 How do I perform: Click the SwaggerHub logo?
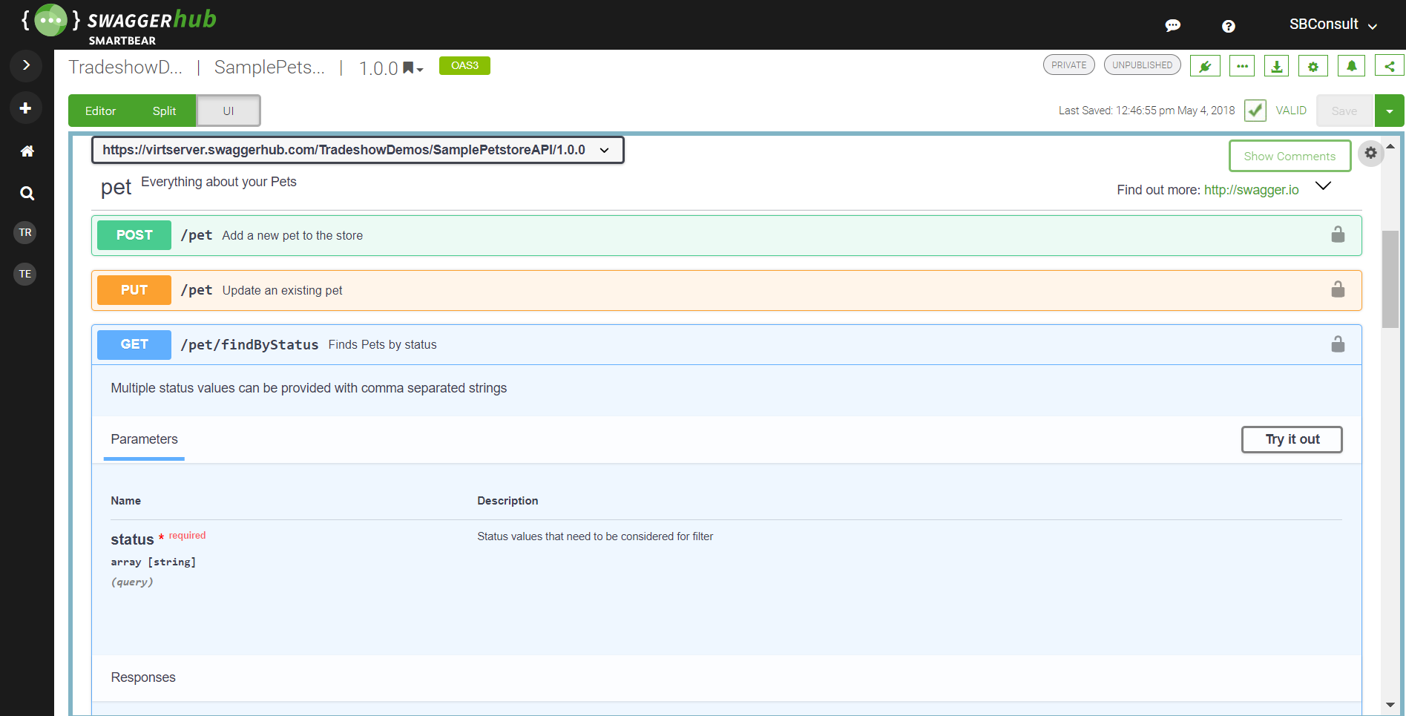pyautogui.click(x=119, y=24)
